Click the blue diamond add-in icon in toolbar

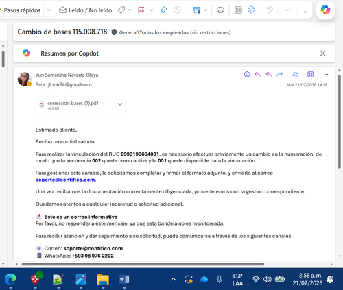(251, 10)
